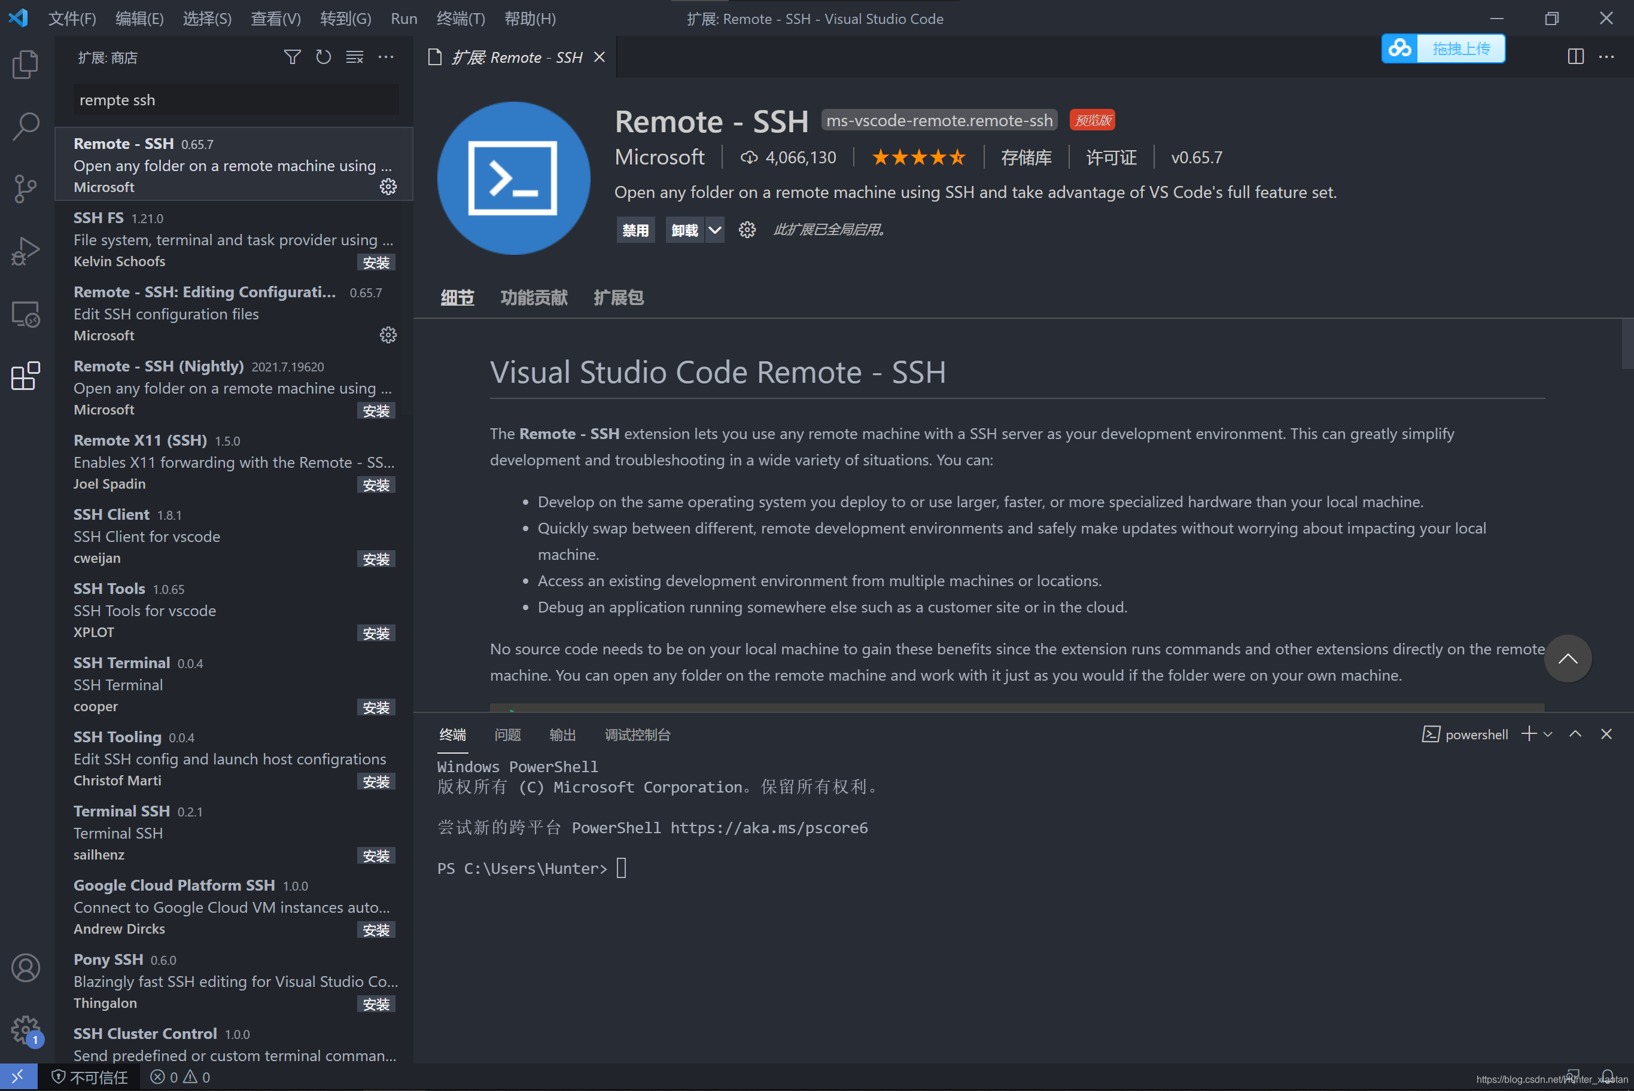Open the 存储库 repository link
This screenshot has width=1634, height=1091.
pyautogui.click(x=1026, y=157)
